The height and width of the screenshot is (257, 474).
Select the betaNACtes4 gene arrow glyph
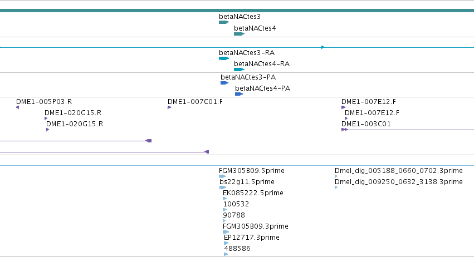(239, 34)
